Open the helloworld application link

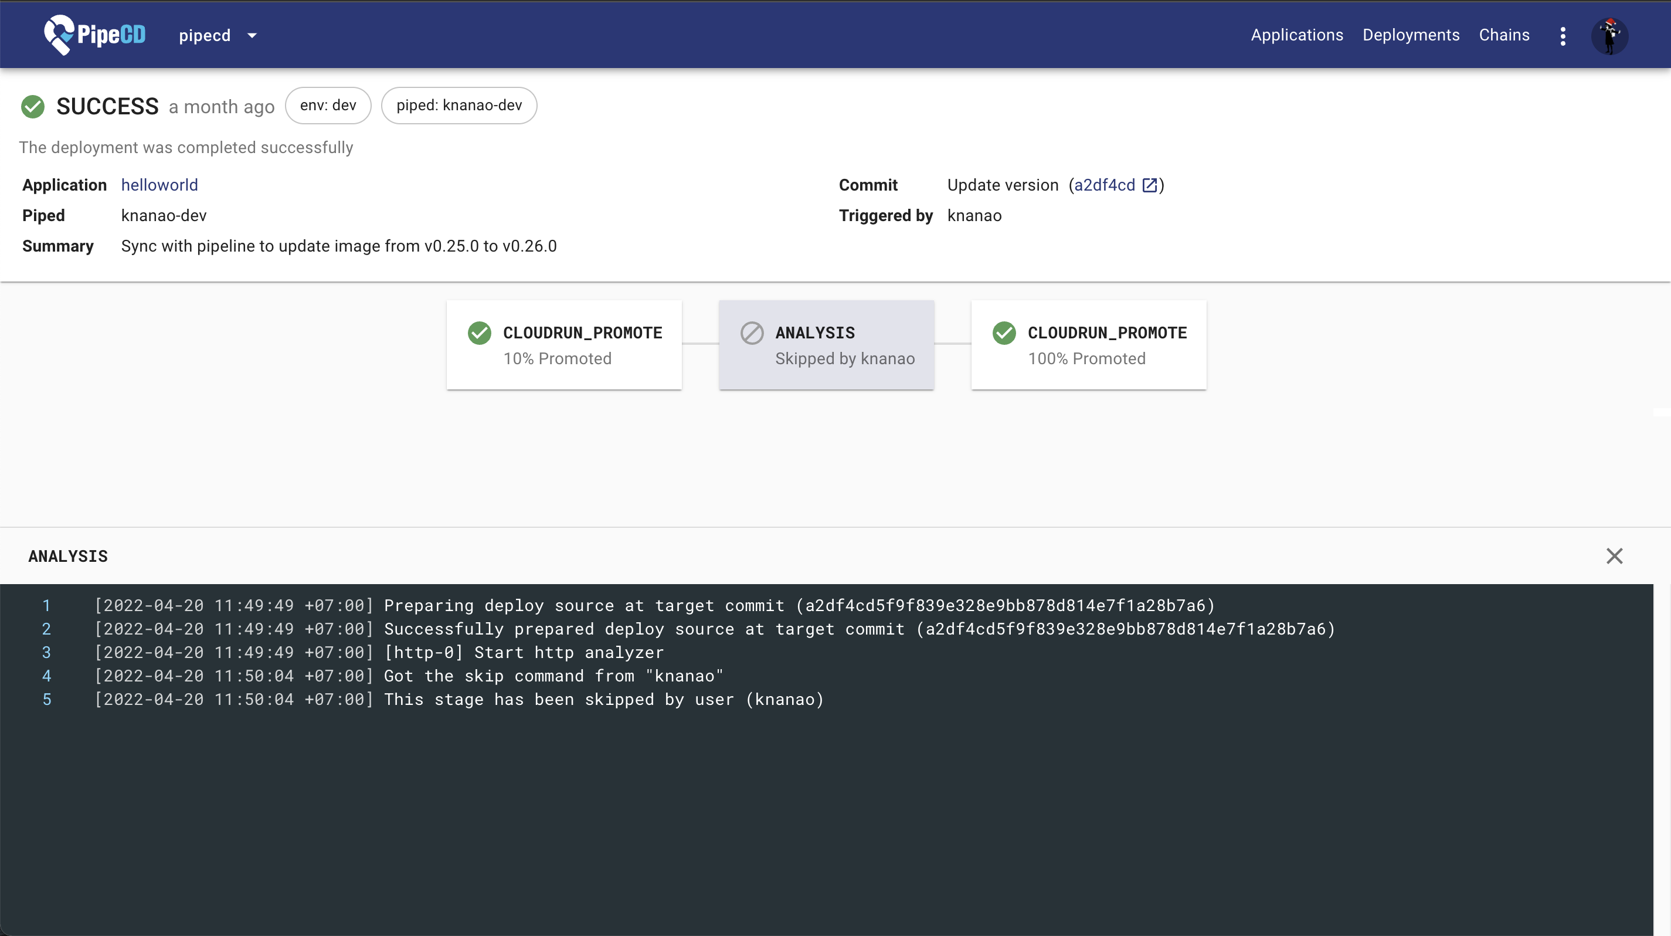pos(159,185)
